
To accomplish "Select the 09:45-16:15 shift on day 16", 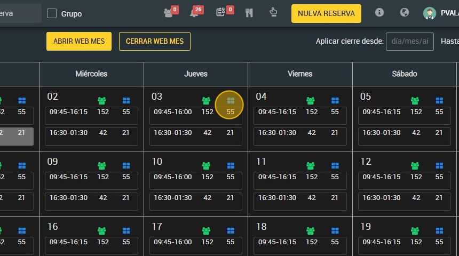I will tap(91, 246).
